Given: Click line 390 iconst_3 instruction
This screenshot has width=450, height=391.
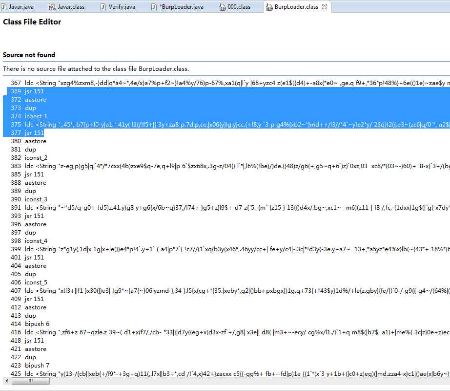Looking at the screenshot, I should pos(29,199).
